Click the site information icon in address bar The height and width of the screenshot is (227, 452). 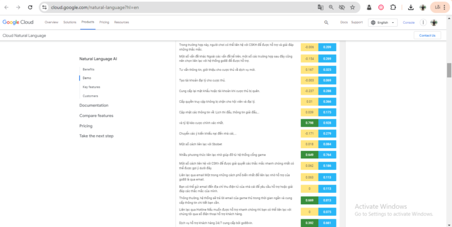coord(45,7)
